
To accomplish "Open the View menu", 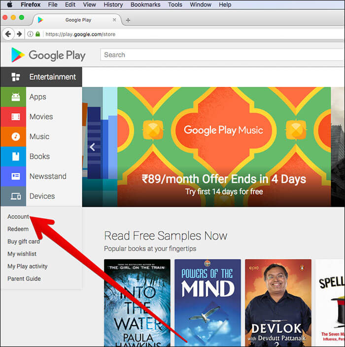I will [x=89, y=4].
